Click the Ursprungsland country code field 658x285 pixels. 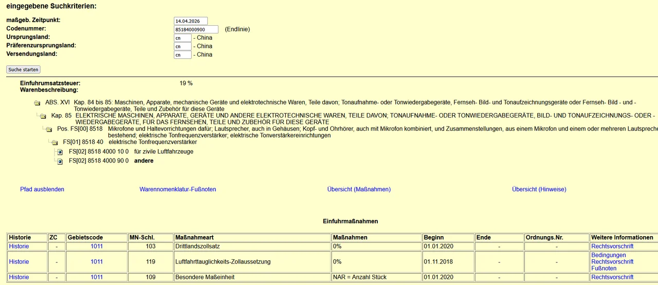click(x=182, y=38)
